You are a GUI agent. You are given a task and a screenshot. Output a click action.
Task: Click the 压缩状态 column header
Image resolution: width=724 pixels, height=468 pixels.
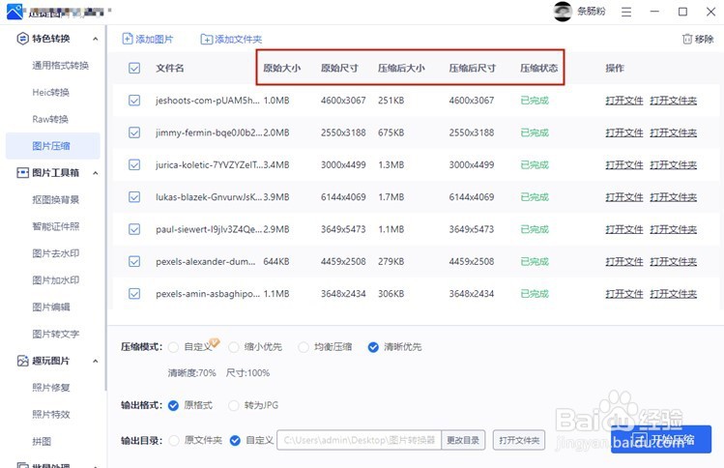click(538, 69)
